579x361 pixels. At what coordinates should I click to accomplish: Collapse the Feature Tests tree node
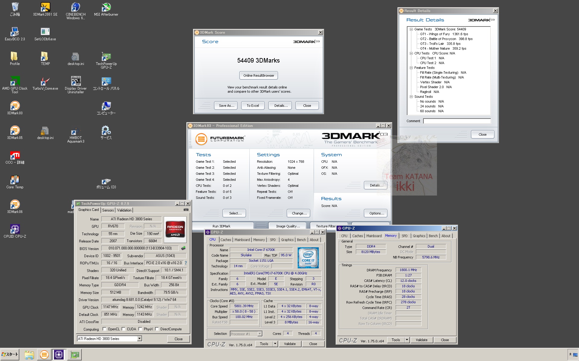(x=411, y=68)
